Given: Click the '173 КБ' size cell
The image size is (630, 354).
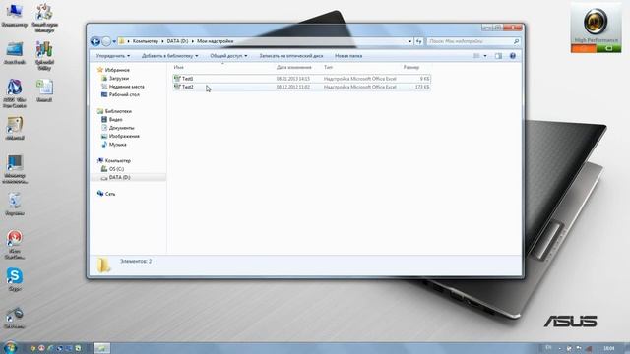Looking at the screenshot, I should coord(422,87).
